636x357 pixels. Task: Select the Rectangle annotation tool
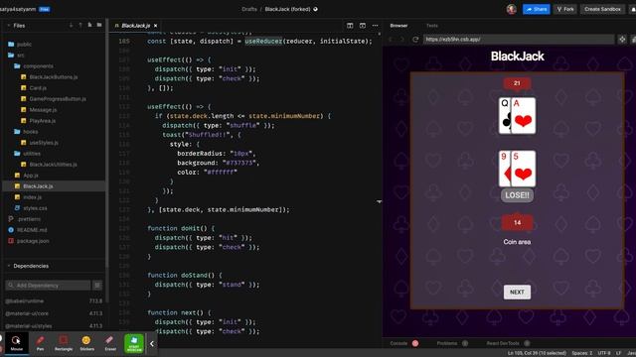64,343
